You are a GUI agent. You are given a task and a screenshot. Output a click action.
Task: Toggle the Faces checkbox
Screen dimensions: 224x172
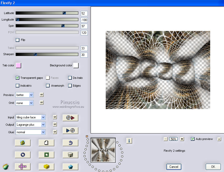click(48, 78)
